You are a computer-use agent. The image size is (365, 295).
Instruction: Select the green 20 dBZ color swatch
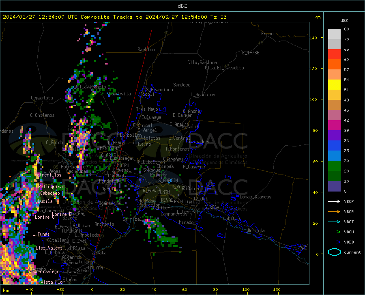pyautogui.click(x=334, y=166)
